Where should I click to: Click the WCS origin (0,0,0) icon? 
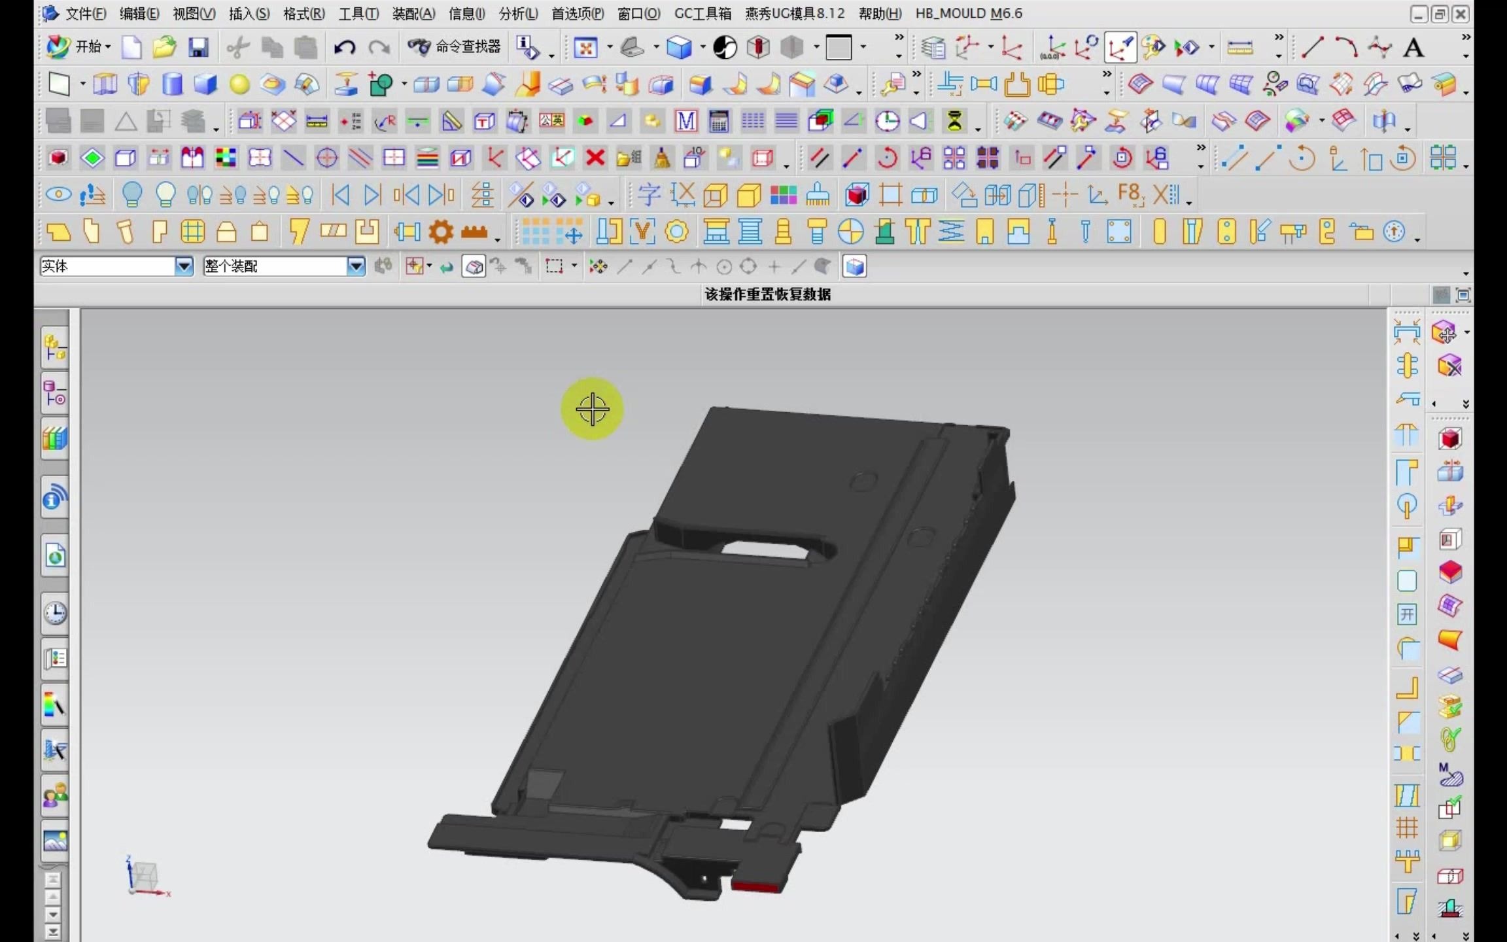pyautogui.click(x=1052, y=47)
